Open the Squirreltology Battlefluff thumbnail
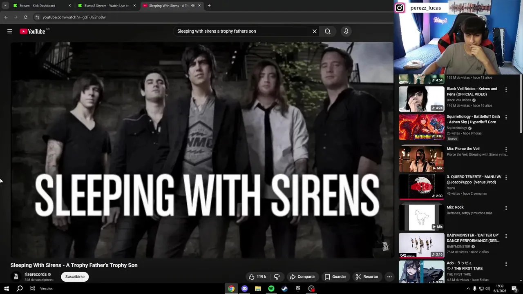 pos(421,127)
